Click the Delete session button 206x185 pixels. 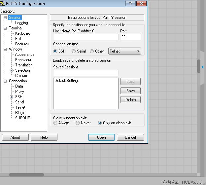pyautogui.click(x=130, y=100)
